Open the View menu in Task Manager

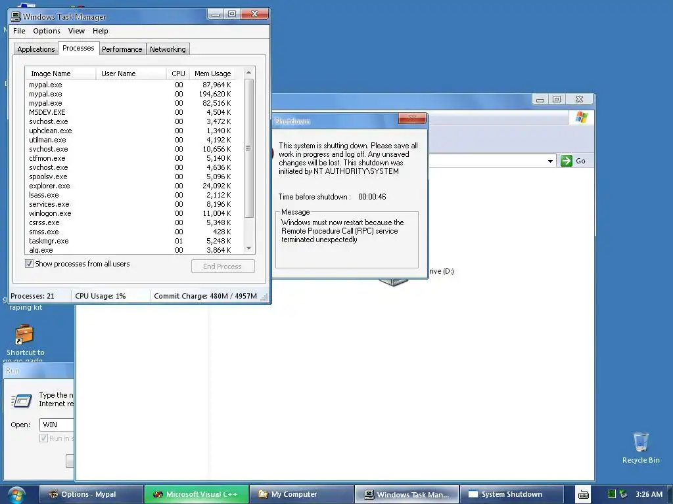(76, 31)
